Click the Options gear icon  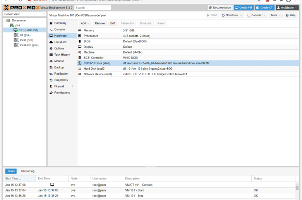[51, 48]
